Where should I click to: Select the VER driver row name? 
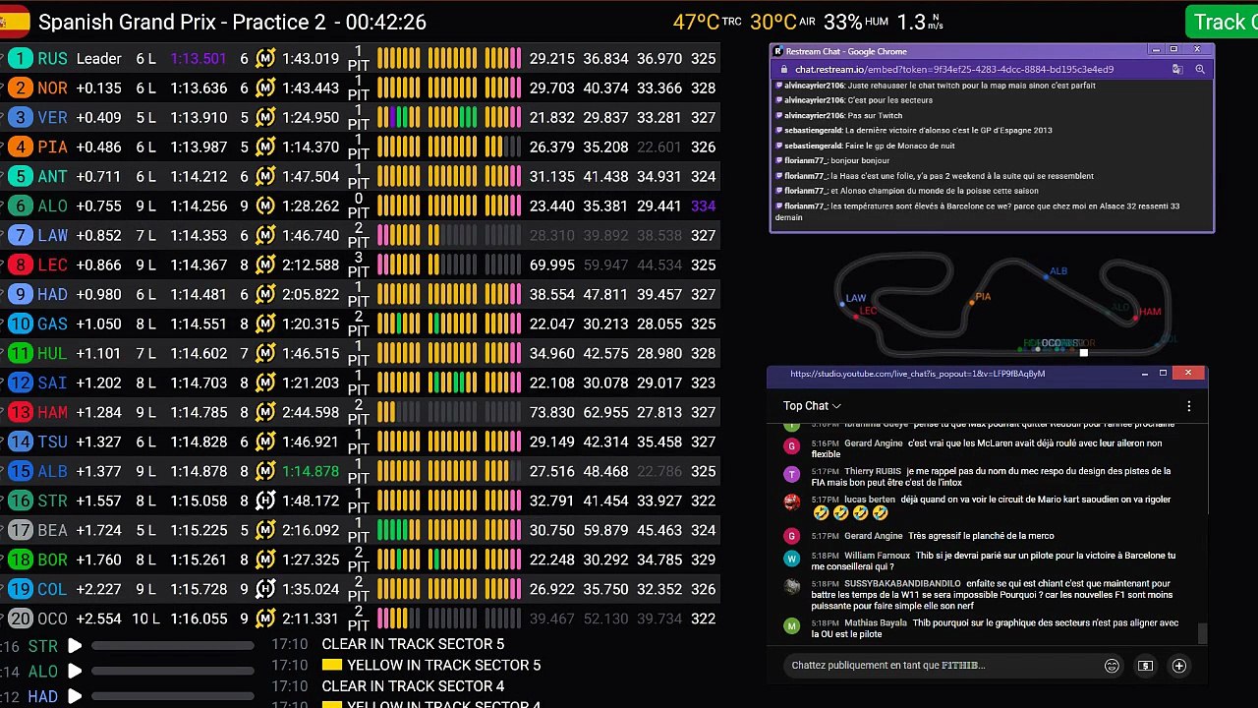[53, 118]
